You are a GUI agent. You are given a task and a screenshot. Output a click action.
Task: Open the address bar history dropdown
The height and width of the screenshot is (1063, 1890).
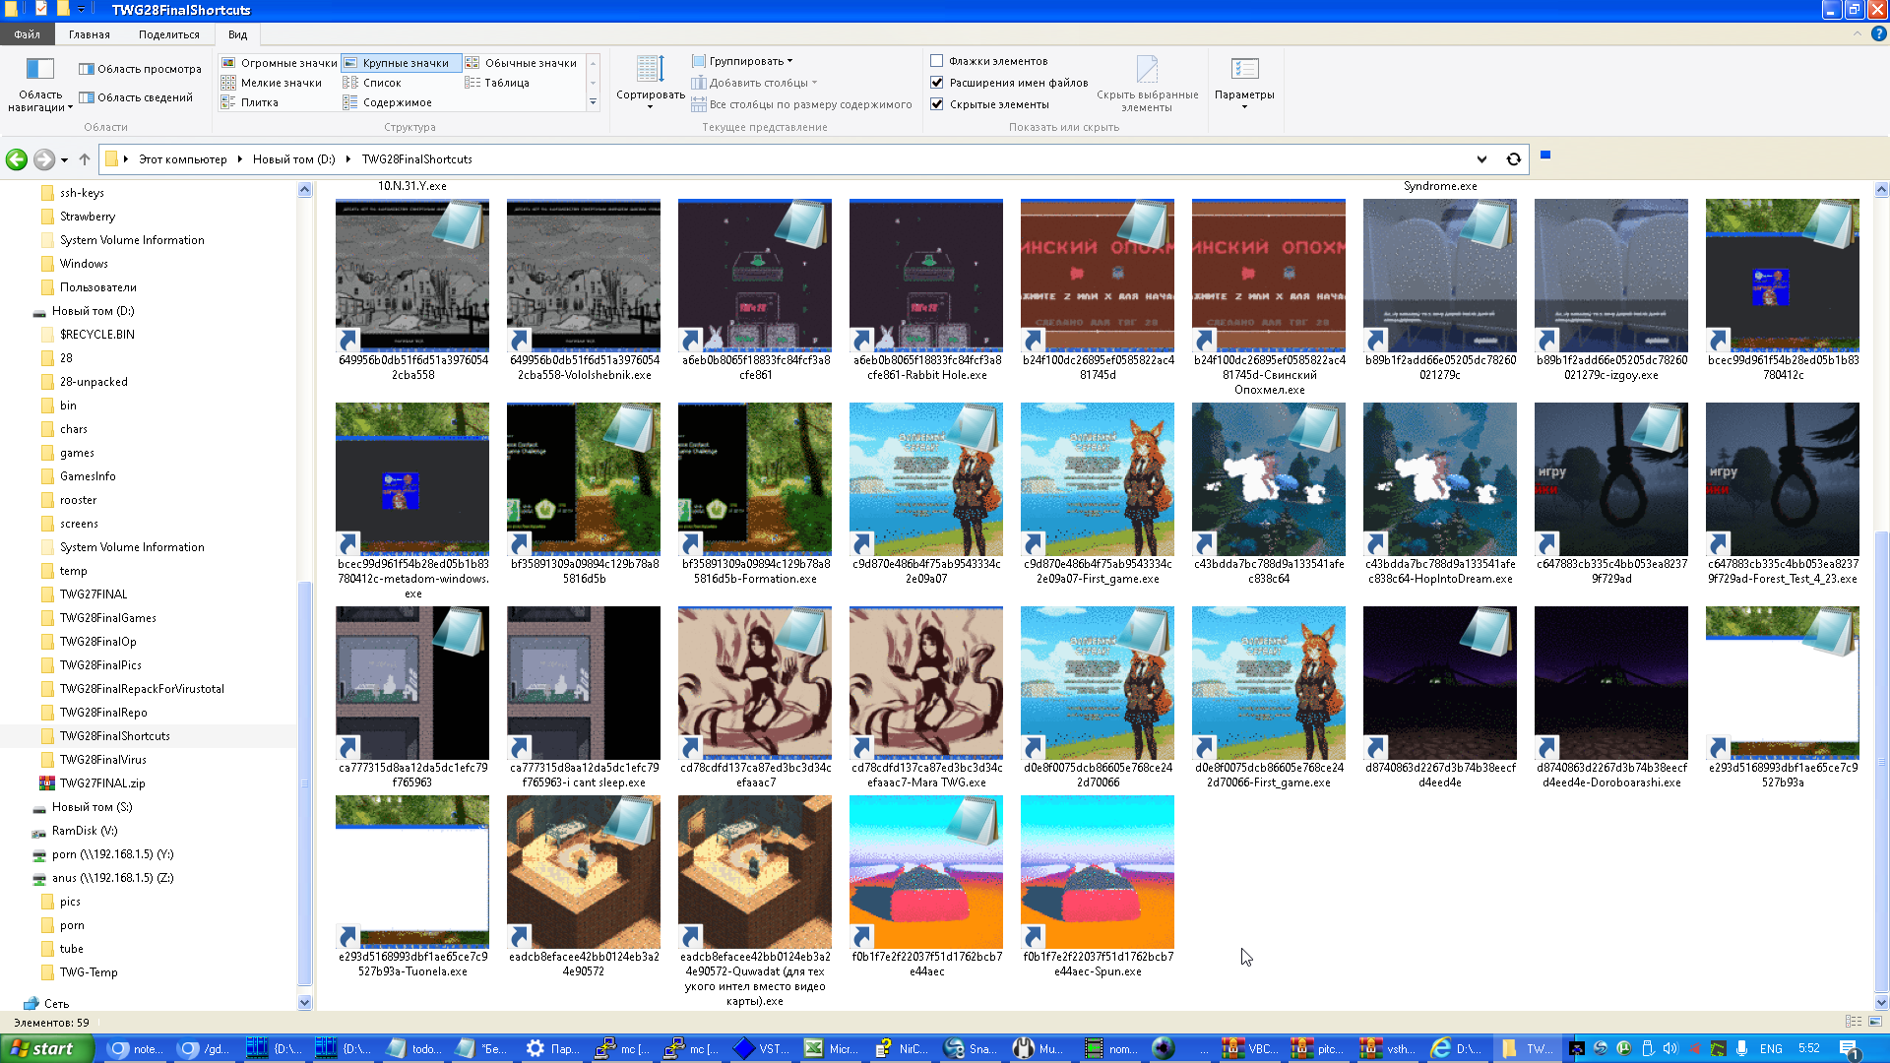1481,159
